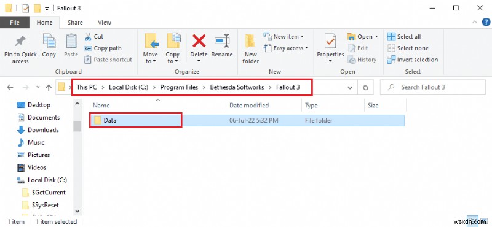Viewport: 492px width, 227px height.
Task: Click Select none
Action: (408, 48)
